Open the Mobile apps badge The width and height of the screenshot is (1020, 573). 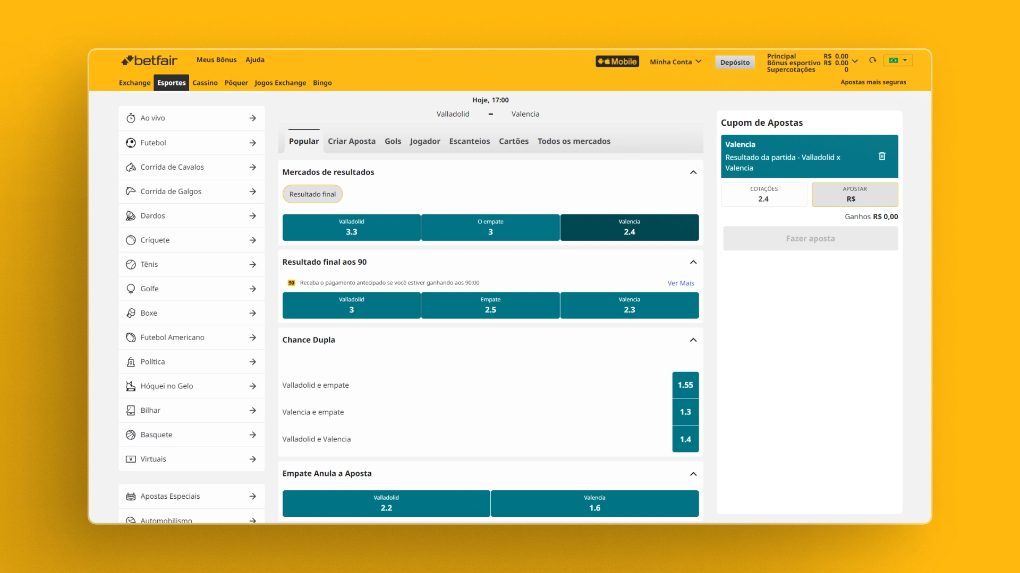click(617, 62)
